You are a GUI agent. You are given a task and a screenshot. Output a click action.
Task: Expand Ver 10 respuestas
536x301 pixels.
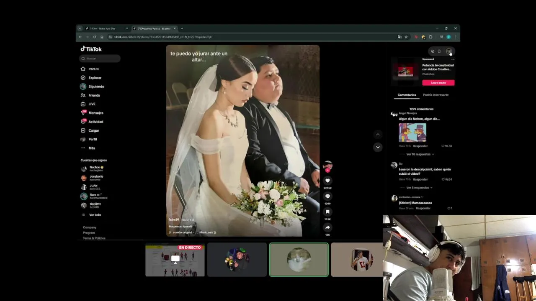(420, 154)
